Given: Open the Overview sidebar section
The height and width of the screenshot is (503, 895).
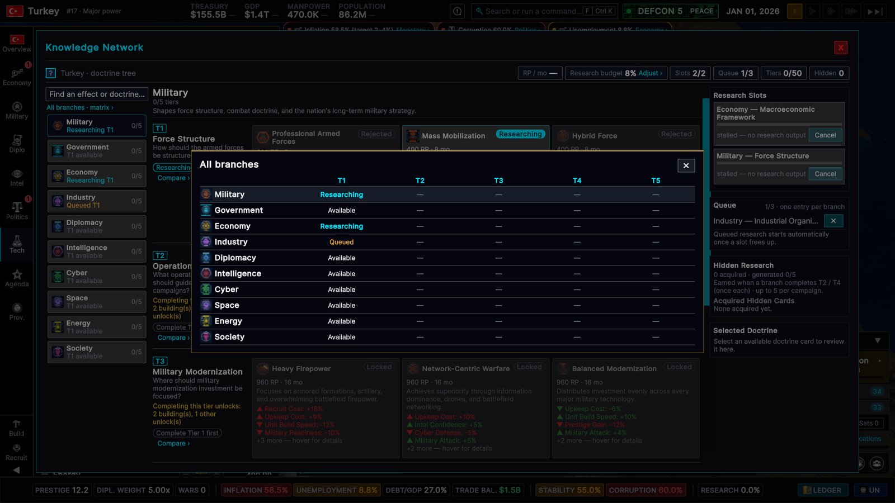Looking at the screenshot, I should [17, 44].
